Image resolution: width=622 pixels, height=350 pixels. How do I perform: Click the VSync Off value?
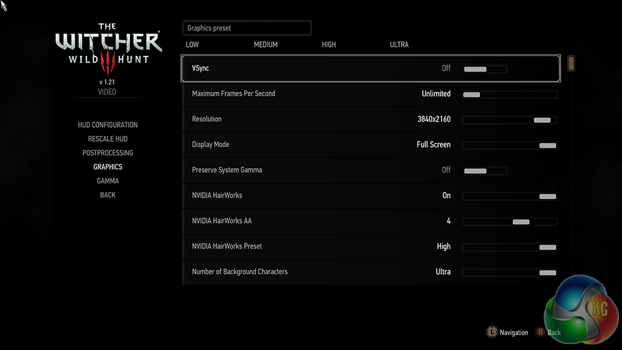coord(446,68)
